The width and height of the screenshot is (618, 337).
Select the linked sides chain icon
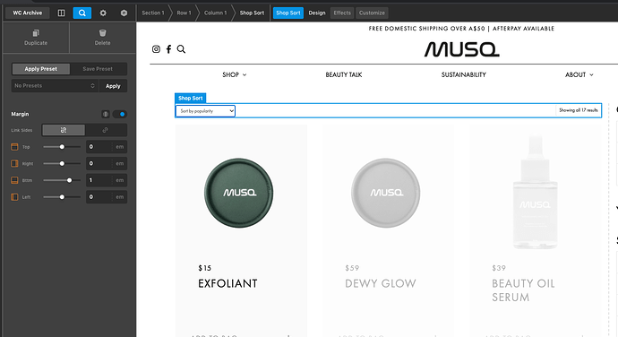[x=105, y=130]
